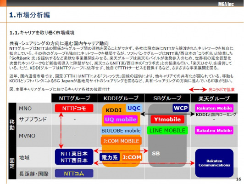Click the UQ mobile magenta box
This screenshot has height=184, width=244.
point(121,120)
